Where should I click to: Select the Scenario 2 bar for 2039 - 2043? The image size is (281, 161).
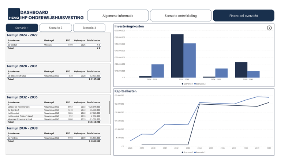[254, 74]
